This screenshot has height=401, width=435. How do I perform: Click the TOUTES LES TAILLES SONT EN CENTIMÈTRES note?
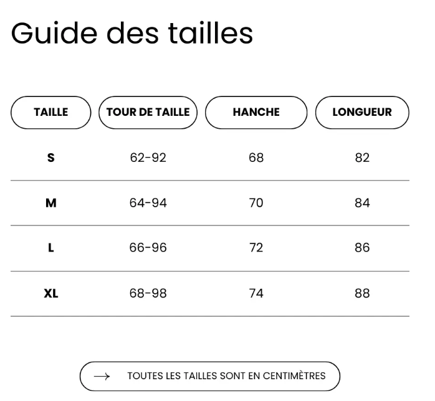[226, 376]
